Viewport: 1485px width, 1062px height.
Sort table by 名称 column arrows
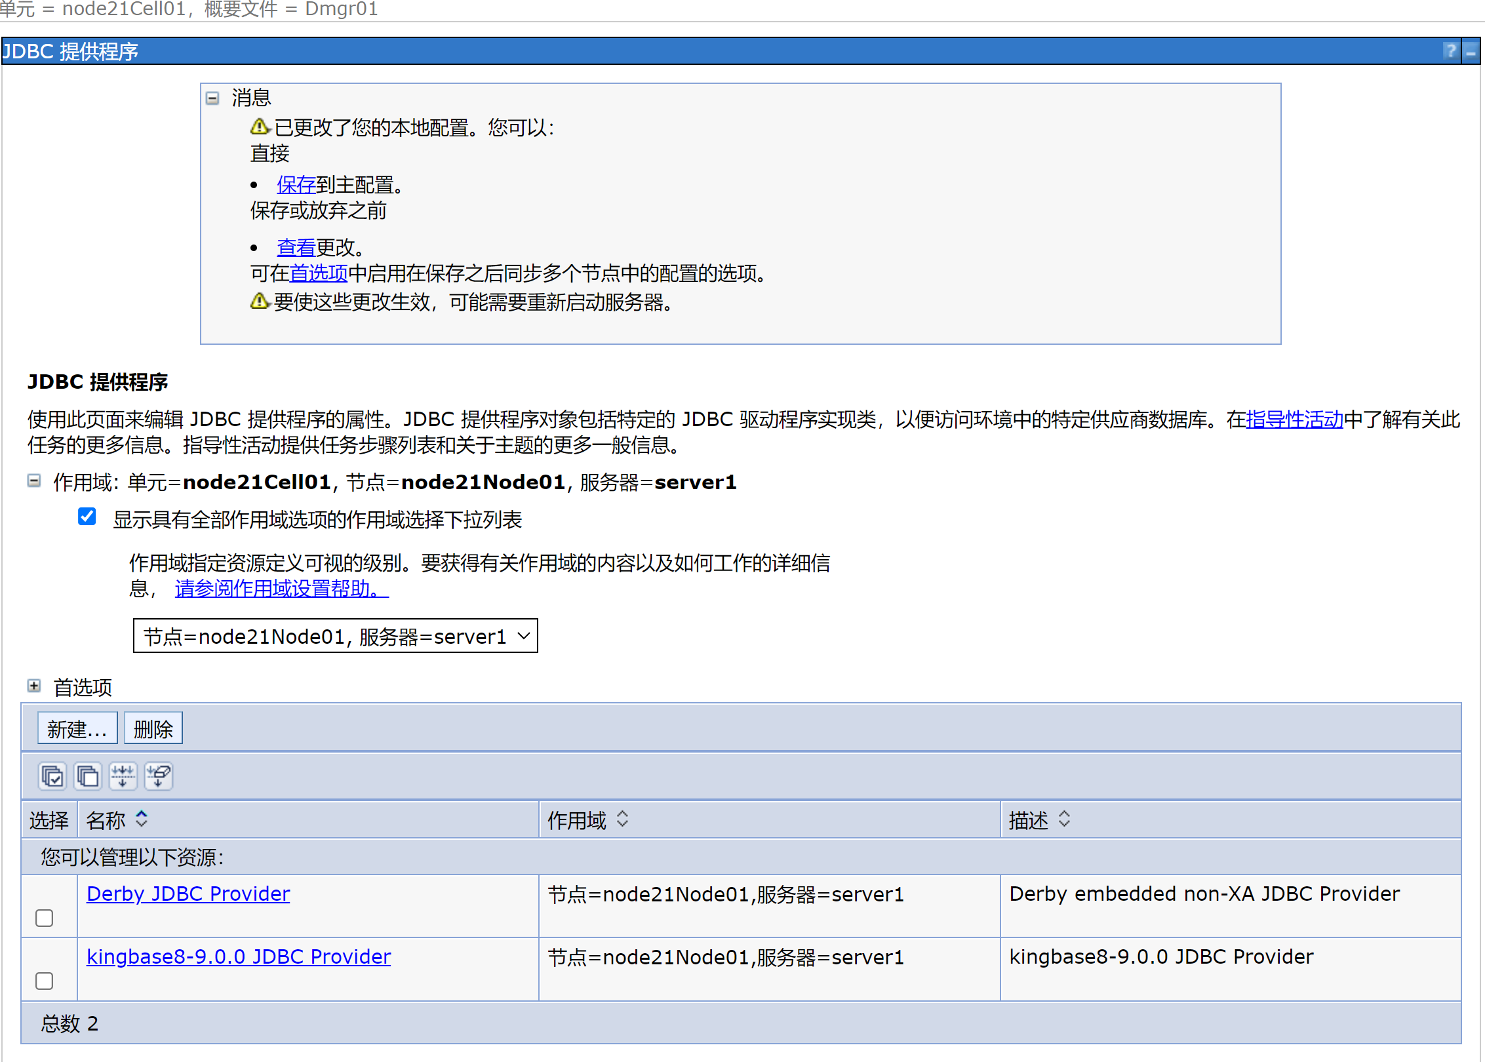click(142, 819)
